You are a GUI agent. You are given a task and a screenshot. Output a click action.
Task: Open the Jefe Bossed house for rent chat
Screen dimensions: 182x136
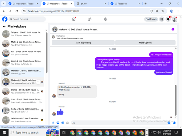[x=23, y=120]
